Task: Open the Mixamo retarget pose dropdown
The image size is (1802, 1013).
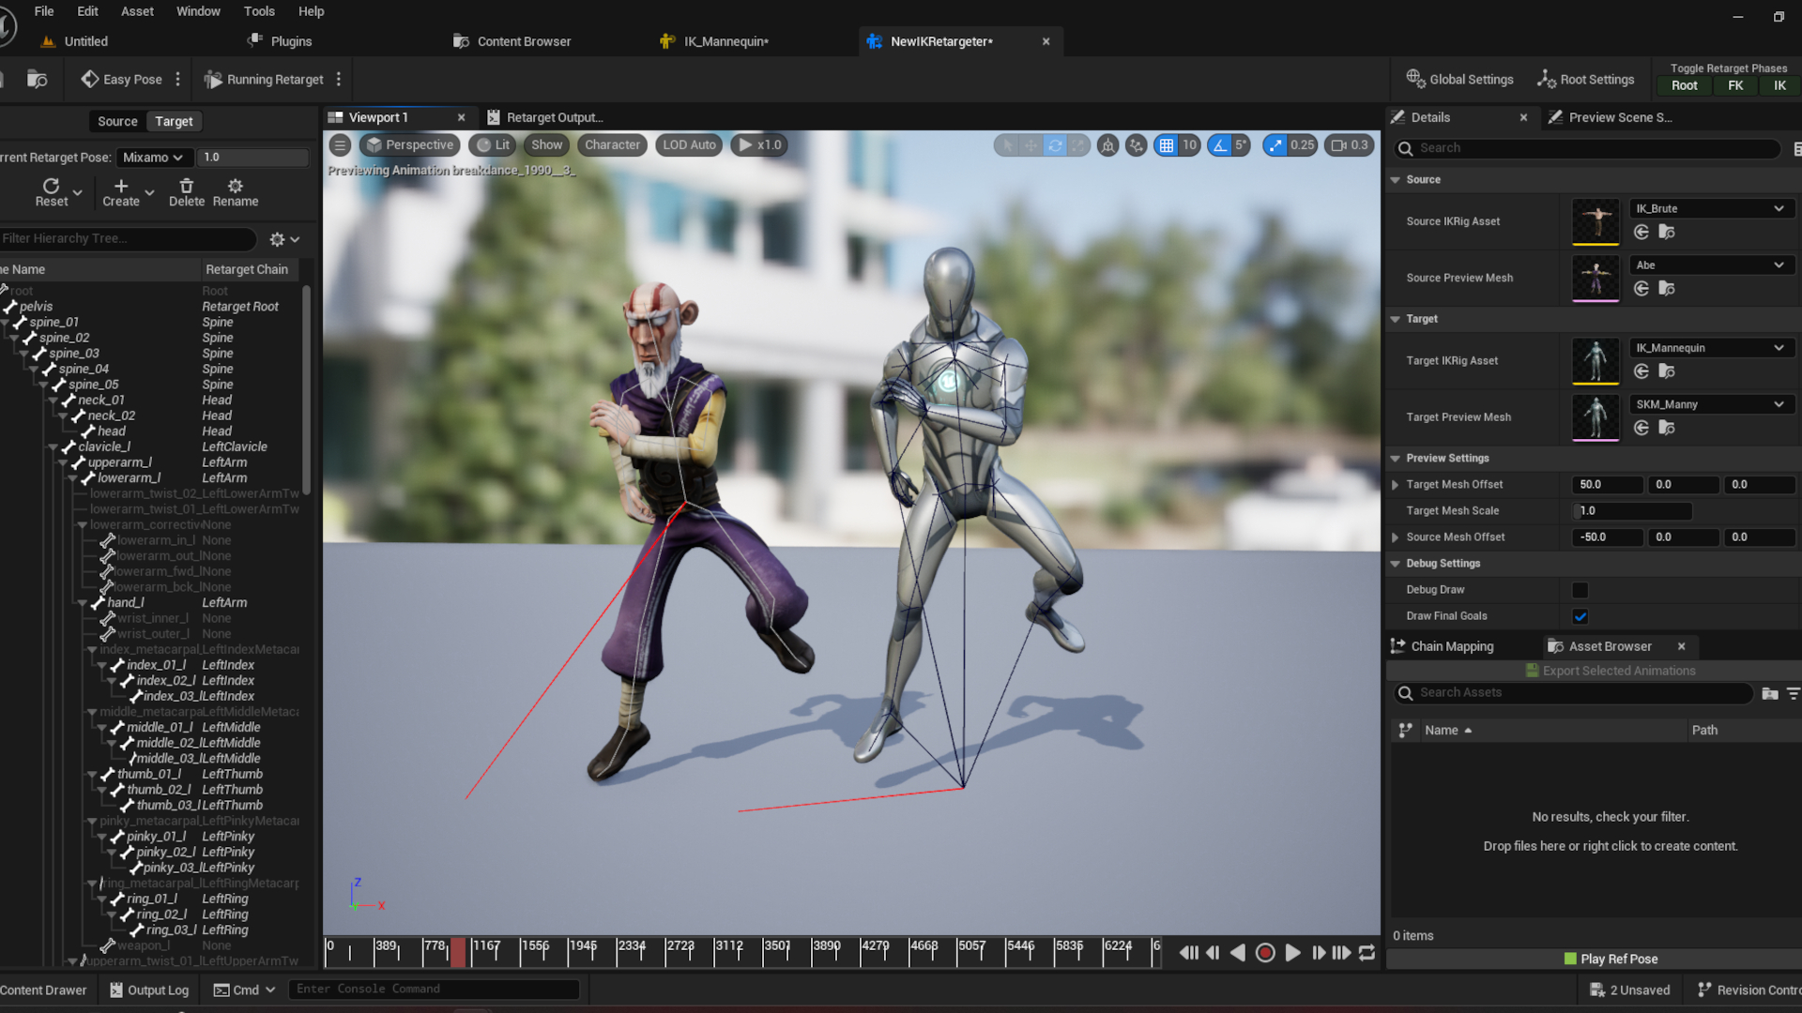Action: click(x=153, y=158)
